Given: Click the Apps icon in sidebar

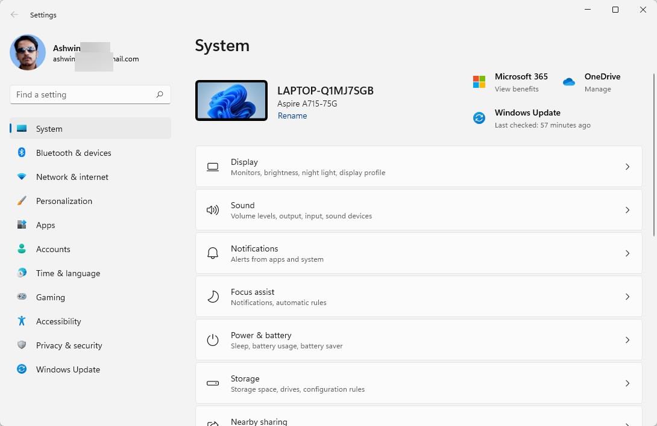Looking at the screenshot, I should [x=22, y=224].
